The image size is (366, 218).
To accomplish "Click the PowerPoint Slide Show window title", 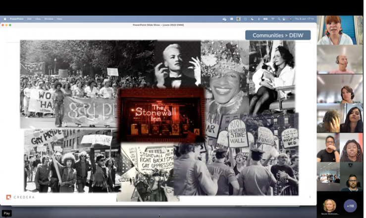I will click(x=158, y=25).
